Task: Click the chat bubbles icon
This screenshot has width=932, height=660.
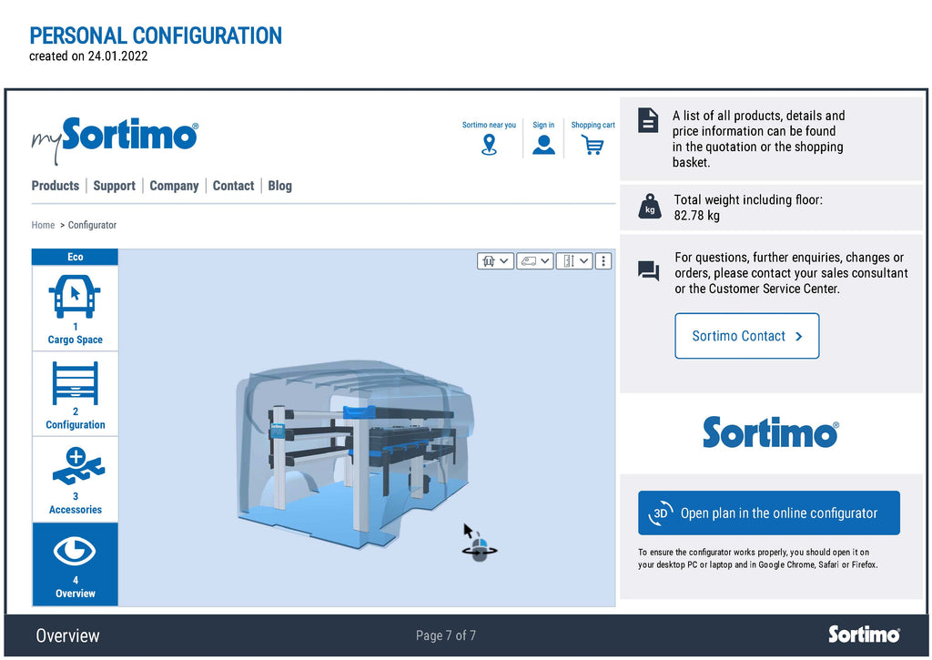Action: tap(648, 270)
